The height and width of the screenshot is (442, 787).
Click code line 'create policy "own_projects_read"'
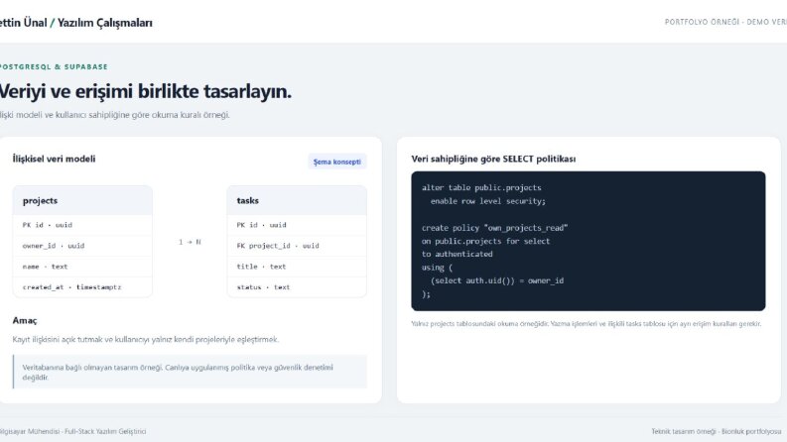tap(494, 228)
